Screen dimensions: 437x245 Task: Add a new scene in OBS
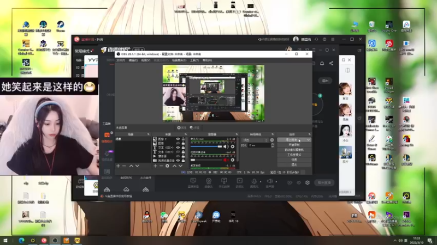pyautogui.click(x=118, y=166)
